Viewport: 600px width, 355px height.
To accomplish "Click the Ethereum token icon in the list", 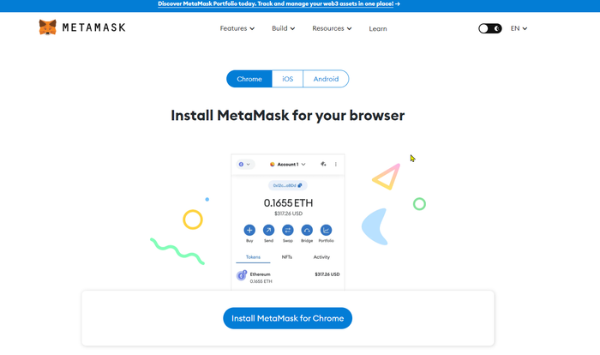I will [242, 275].
